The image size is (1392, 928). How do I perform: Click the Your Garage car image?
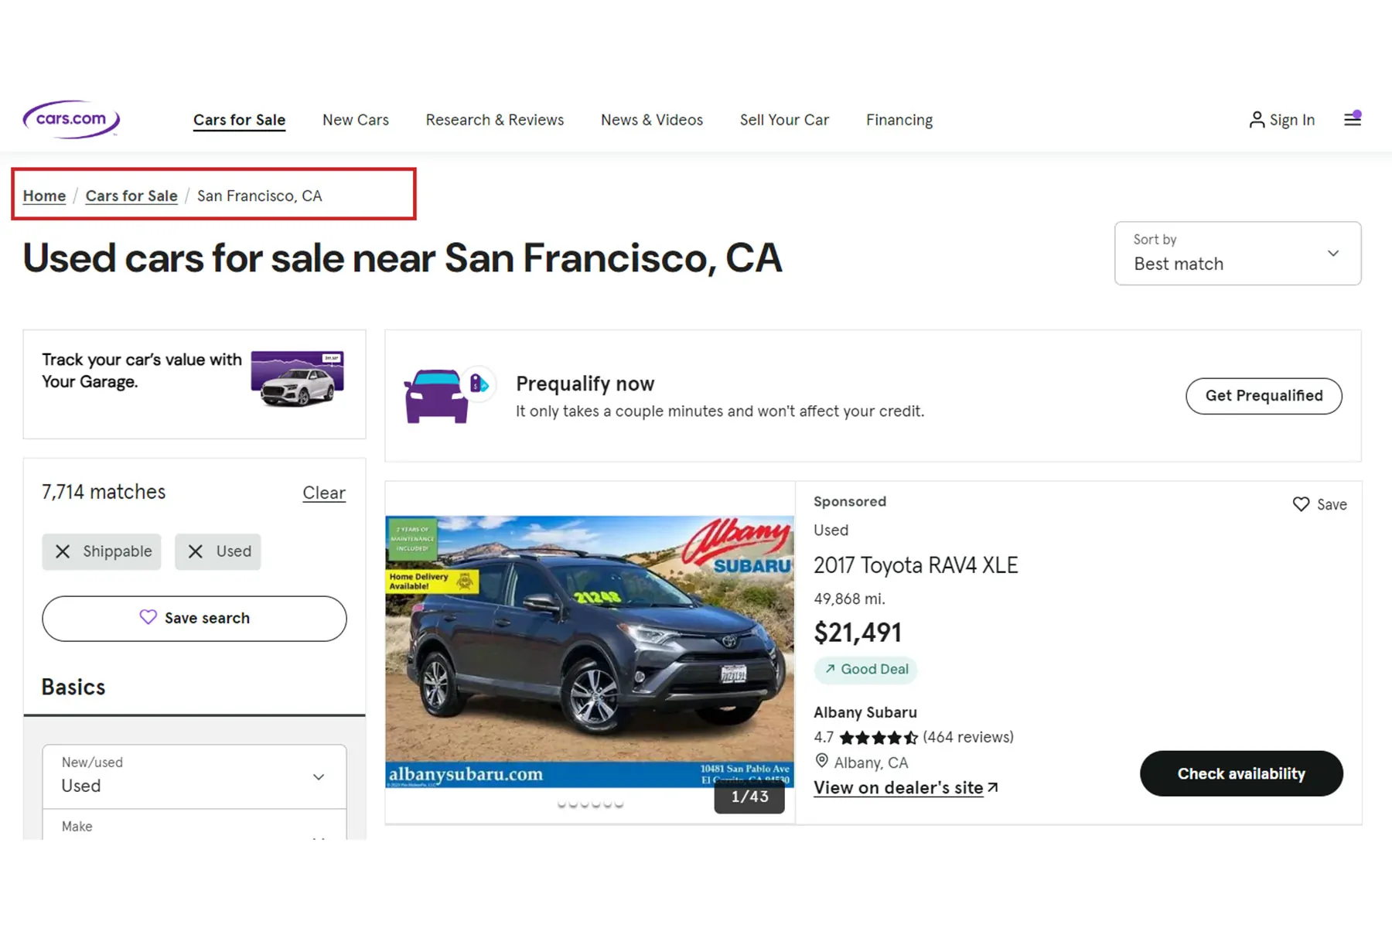[298, 378]
